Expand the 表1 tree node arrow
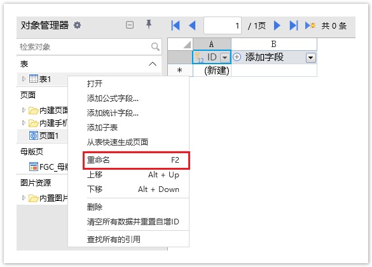 [24, 79]
